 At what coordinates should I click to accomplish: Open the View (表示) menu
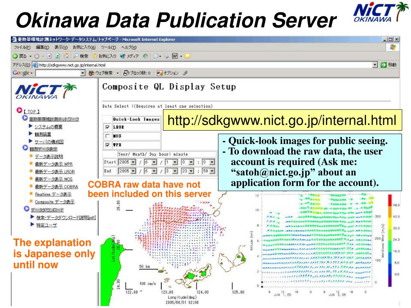[61, 47]
